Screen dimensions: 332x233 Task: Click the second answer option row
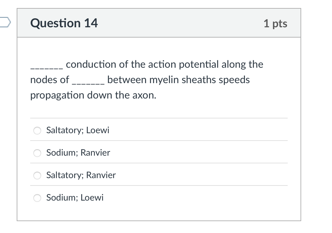pos(160,153)
